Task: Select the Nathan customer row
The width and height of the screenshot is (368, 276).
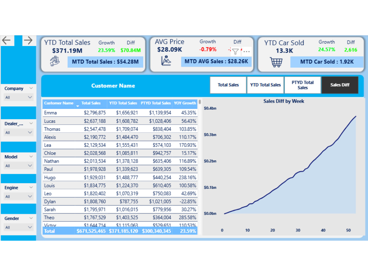Action: pos(120,161)
